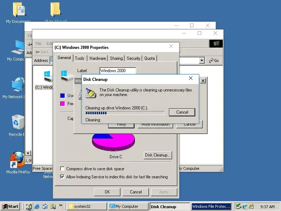The height and width of the screenshot is (211, 281).
Task: Open the File menu in My Computer window
Action: click(38, 43)
